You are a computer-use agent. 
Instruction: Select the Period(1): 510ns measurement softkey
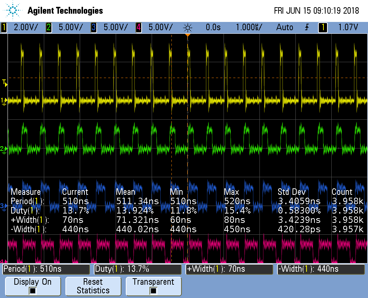(46, 269)
